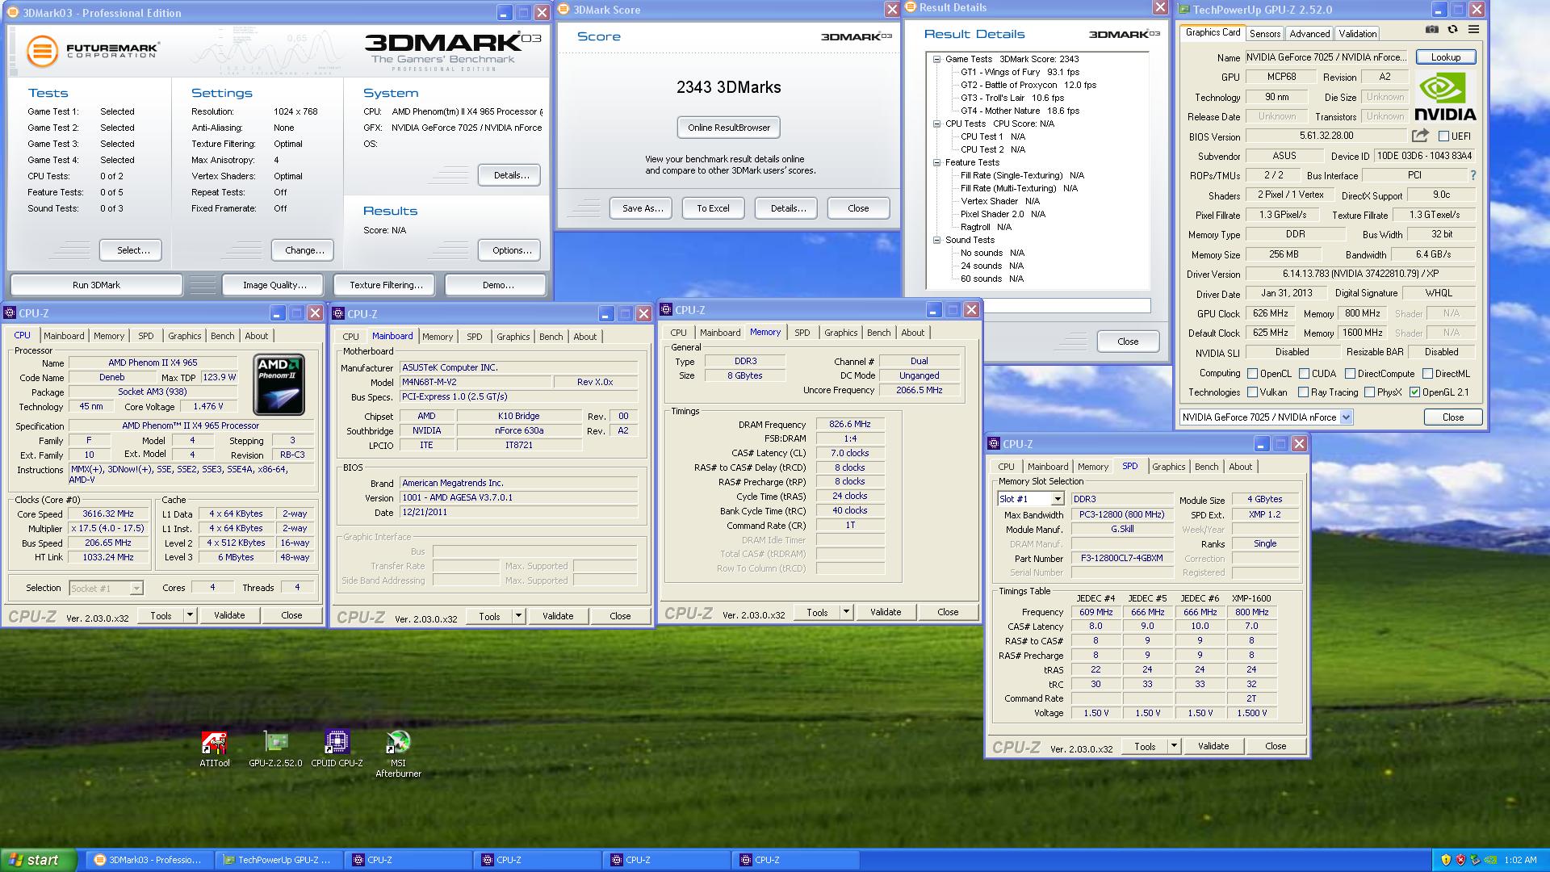The width and height of the screenshot is (1550, 872).
Task: Select GT3 - Troll's Lair result row
Action: coord(1012,98)
